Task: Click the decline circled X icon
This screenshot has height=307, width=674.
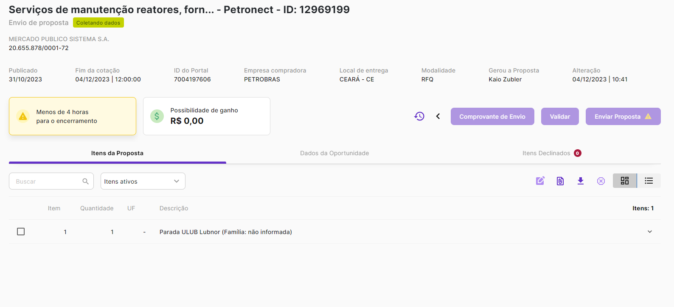Action: point(601,181)
